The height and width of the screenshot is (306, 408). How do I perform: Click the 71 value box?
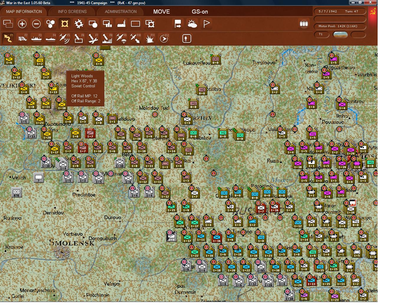coord(322,35)
